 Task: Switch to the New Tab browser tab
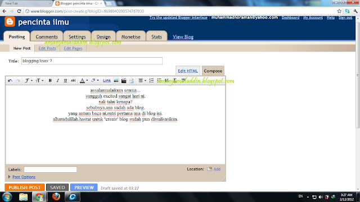26,3
